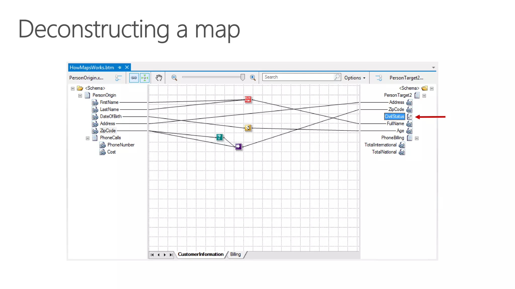The height and width of the screenshot is (289, 515).
Task: Click the zoom in magnifier icon
Action: pos(253,78)
